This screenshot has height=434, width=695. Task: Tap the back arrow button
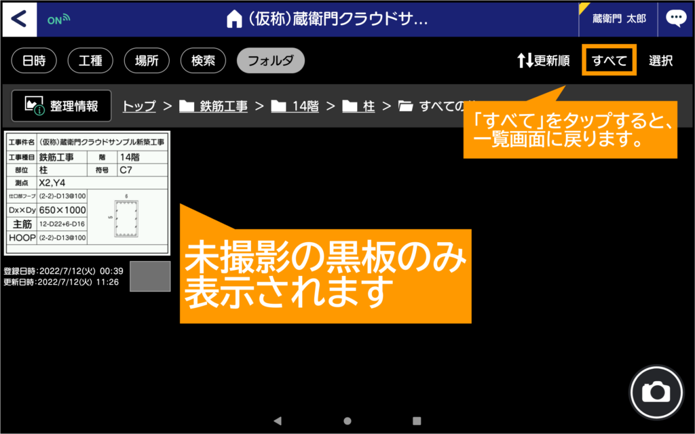pos(19,19)
